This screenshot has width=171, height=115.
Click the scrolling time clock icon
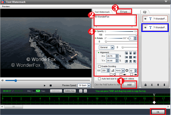coord(127,70)
